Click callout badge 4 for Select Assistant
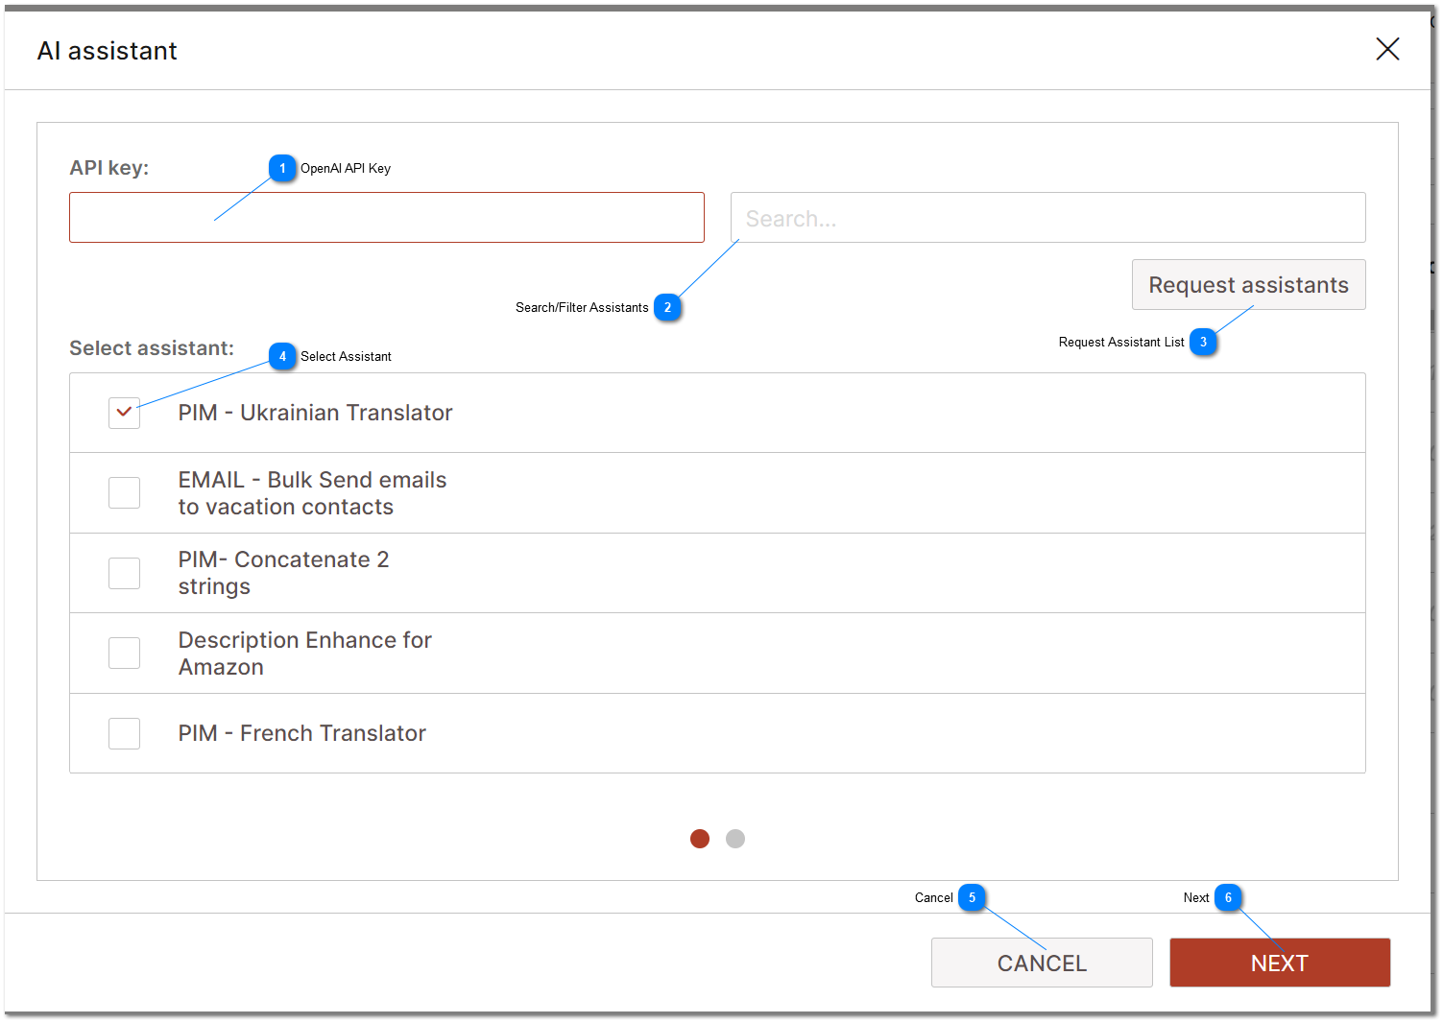Screen dimensions: 1443x1023 tap(282, 356)
